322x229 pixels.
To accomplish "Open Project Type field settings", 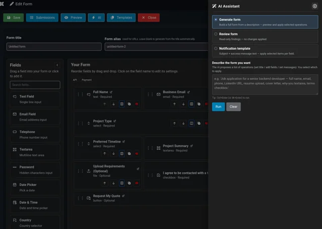I will [x=102, y=121].
